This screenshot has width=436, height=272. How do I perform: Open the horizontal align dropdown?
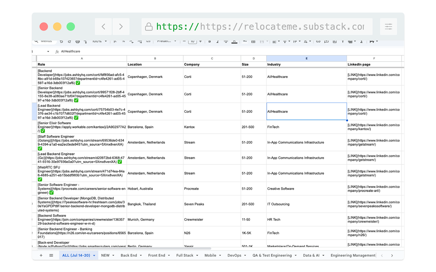click(276, 42)
